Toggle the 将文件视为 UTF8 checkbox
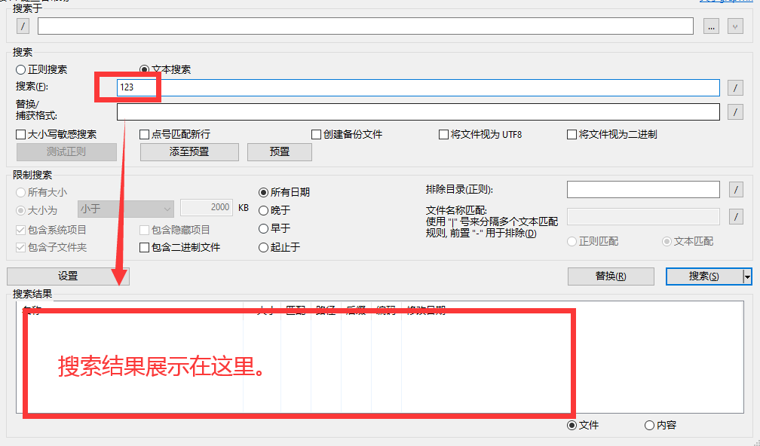Viewport: 760px width, 446px height. click(444, 134)
